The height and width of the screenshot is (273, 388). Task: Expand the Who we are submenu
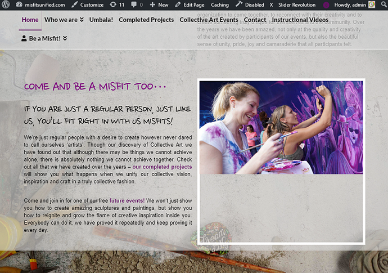pos(64,20)
